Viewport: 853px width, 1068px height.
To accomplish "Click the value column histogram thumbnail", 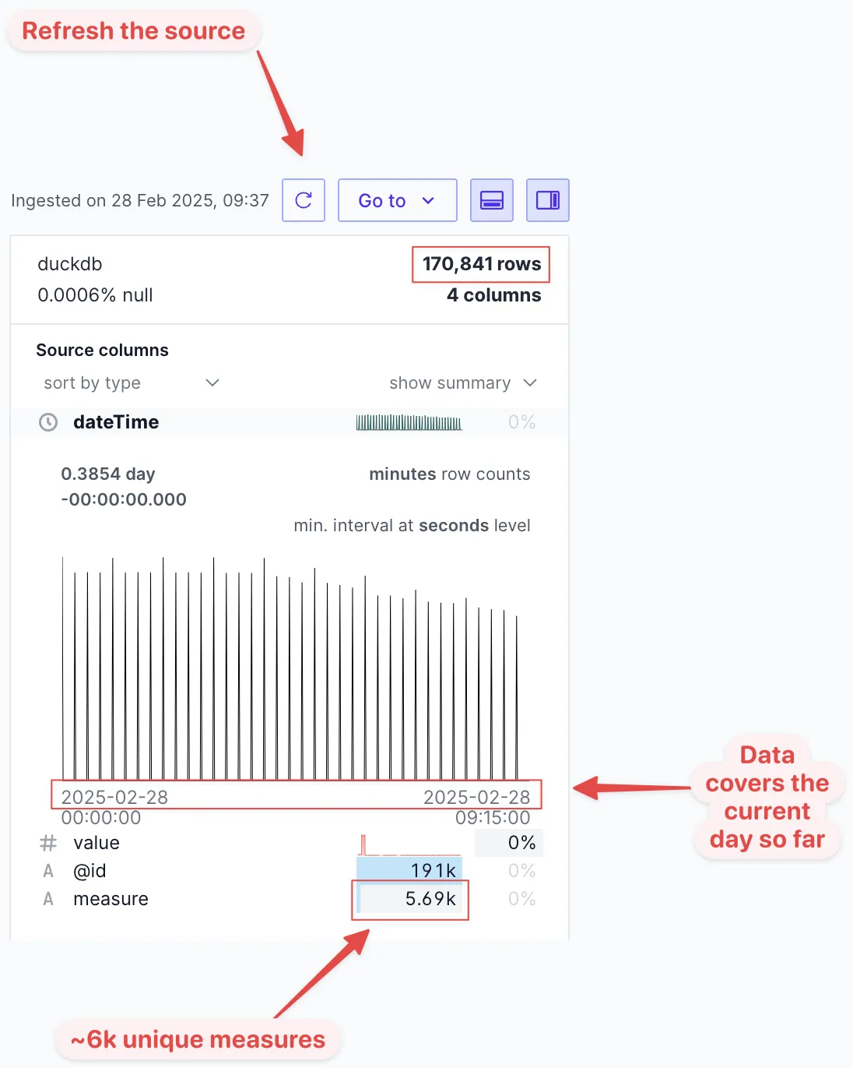I will coord(409,844).
